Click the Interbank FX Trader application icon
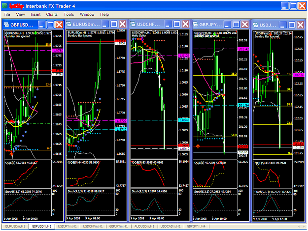 click(x=5, y=6)
